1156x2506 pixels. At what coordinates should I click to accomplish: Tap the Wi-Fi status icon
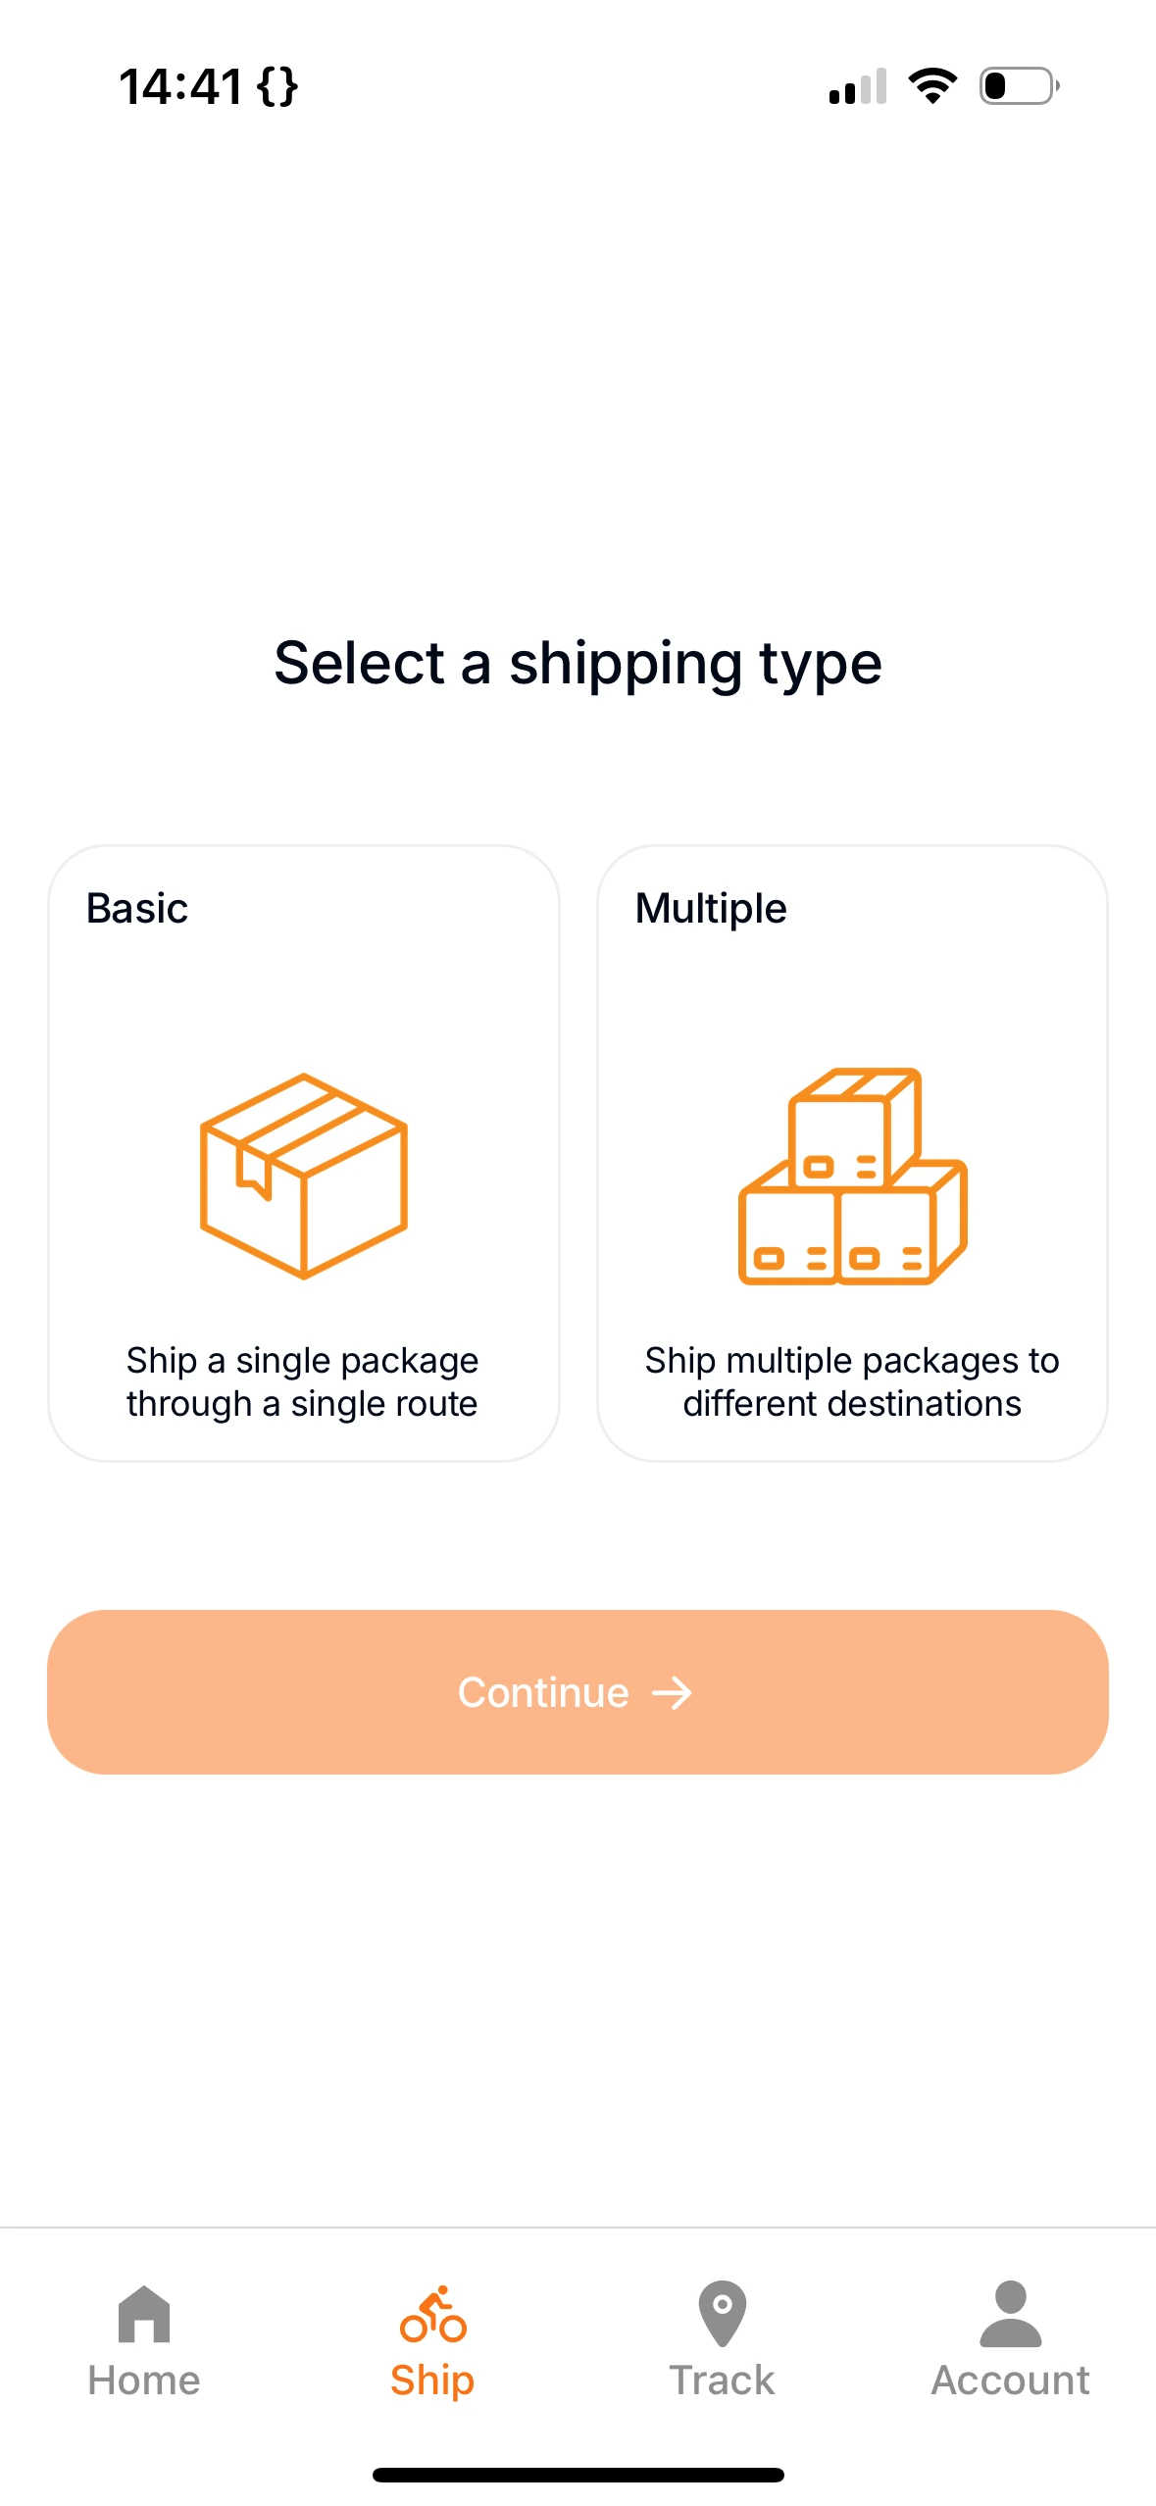(x=932, y=86)
